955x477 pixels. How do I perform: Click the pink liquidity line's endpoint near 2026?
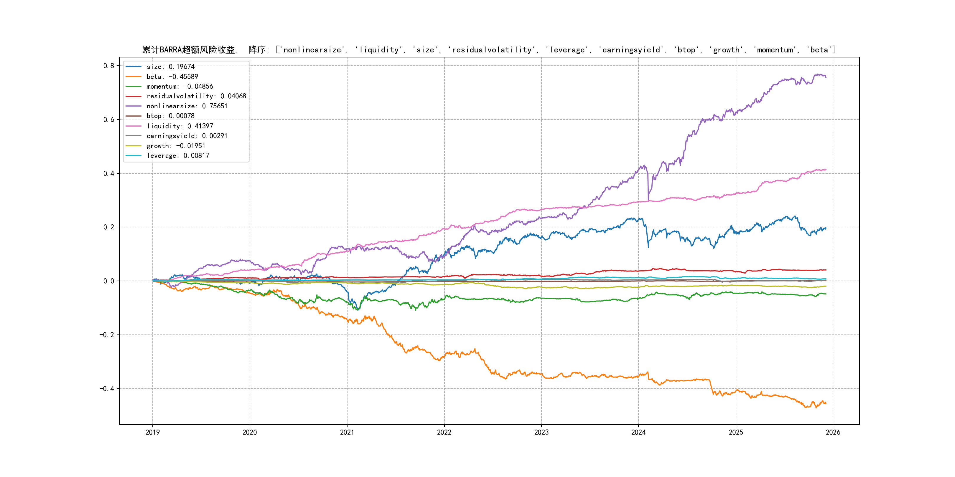pos(826,170)
